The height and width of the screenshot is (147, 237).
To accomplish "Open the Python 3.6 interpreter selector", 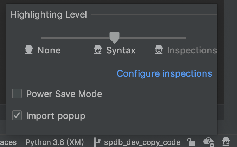I will click(x=55, y=142).
